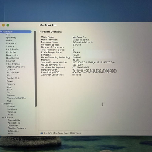The image size is (152, 152).
Task: Select NVMExpress in the sidebar
Action: (x=13, y=73)
